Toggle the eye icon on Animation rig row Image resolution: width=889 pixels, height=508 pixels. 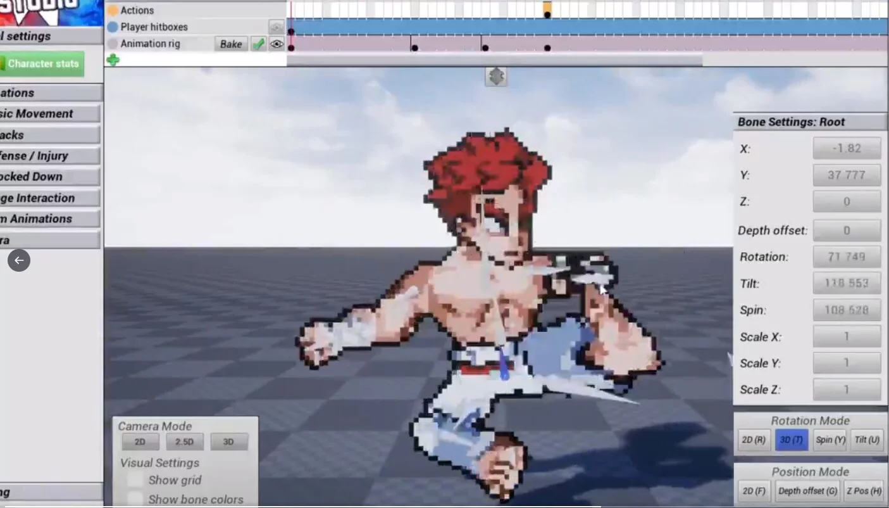click(x=277, y=44)
